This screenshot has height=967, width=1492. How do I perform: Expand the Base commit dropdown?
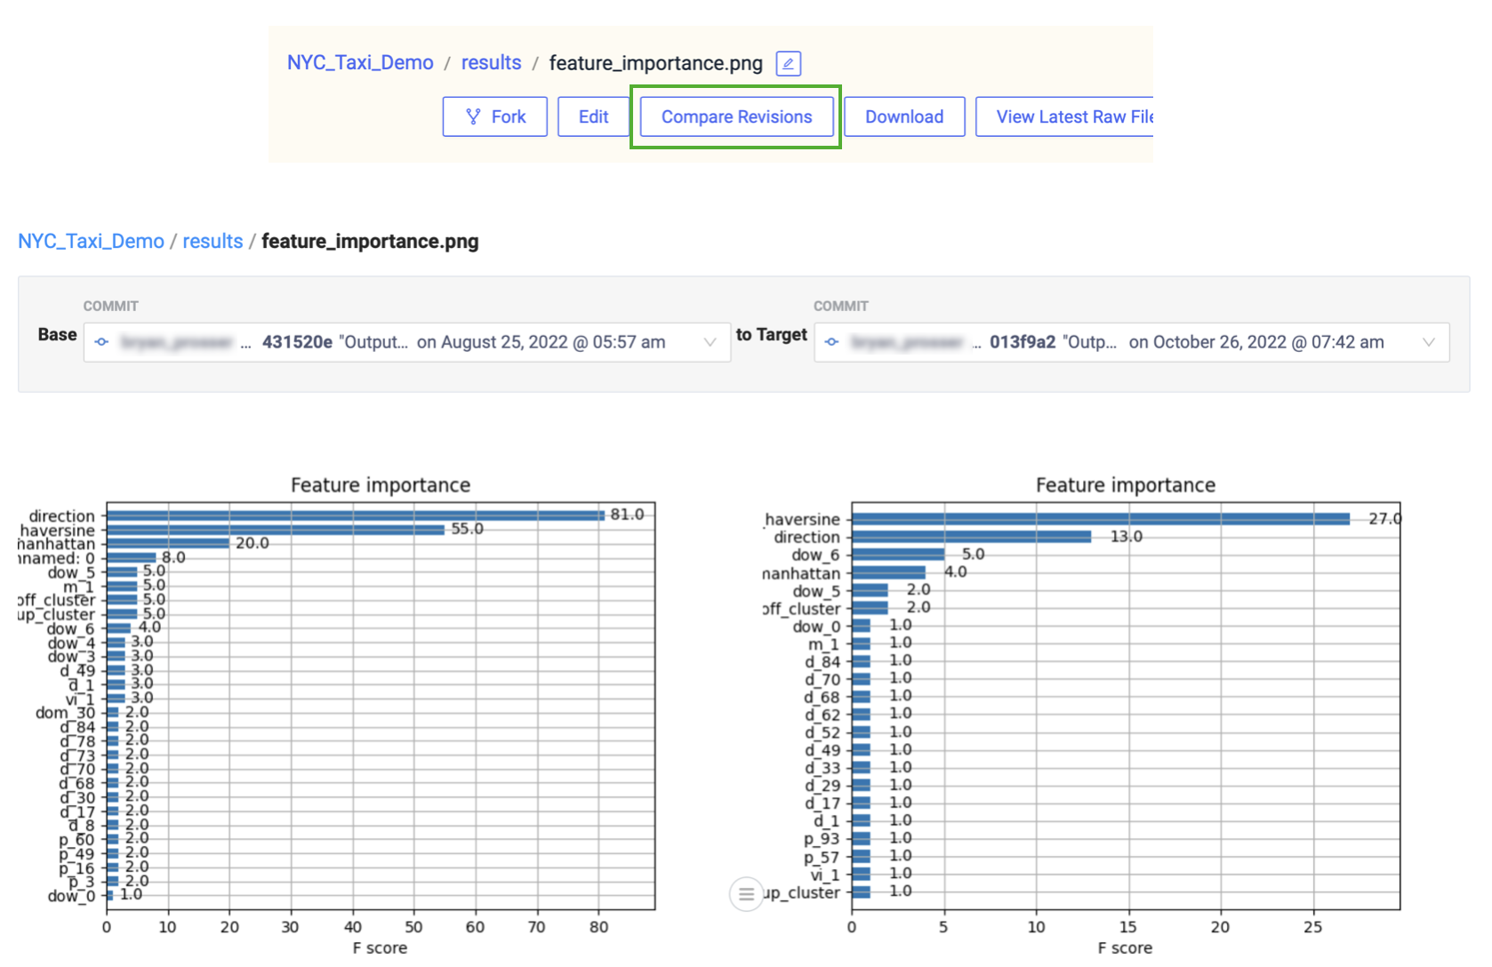pos(407,342)
